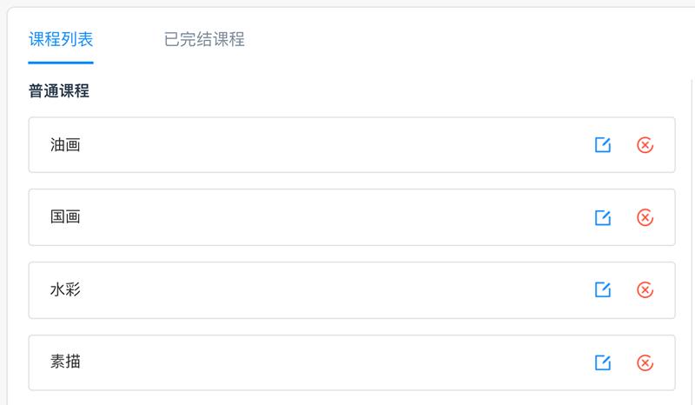
Task: Edit the 油画 course
Action: [602, 145]
